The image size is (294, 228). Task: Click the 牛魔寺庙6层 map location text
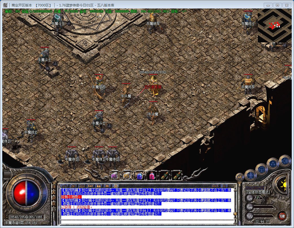click(x=14, y=223)
